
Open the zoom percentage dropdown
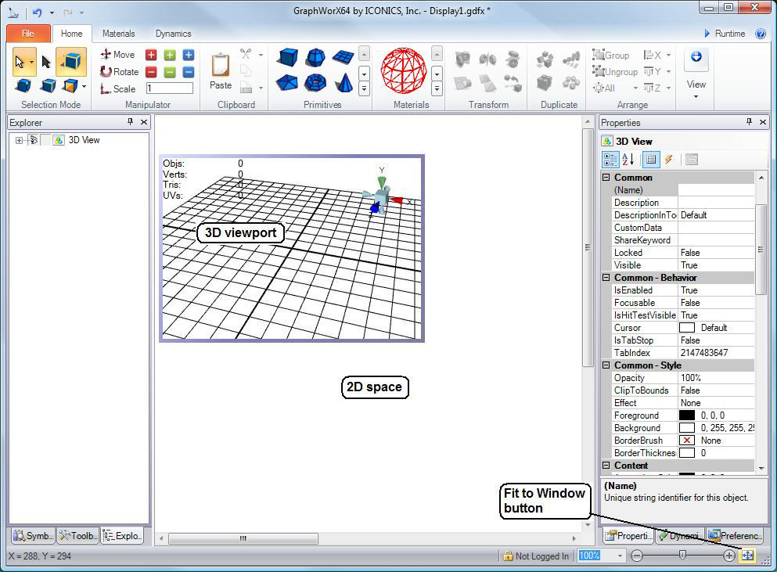tap(621, 556)
